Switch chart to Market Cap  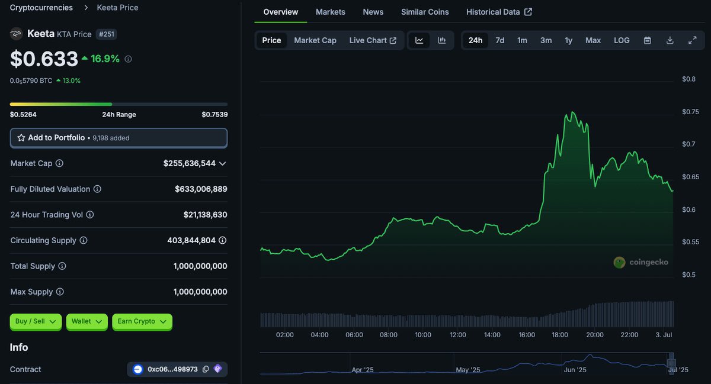(315, 40)
